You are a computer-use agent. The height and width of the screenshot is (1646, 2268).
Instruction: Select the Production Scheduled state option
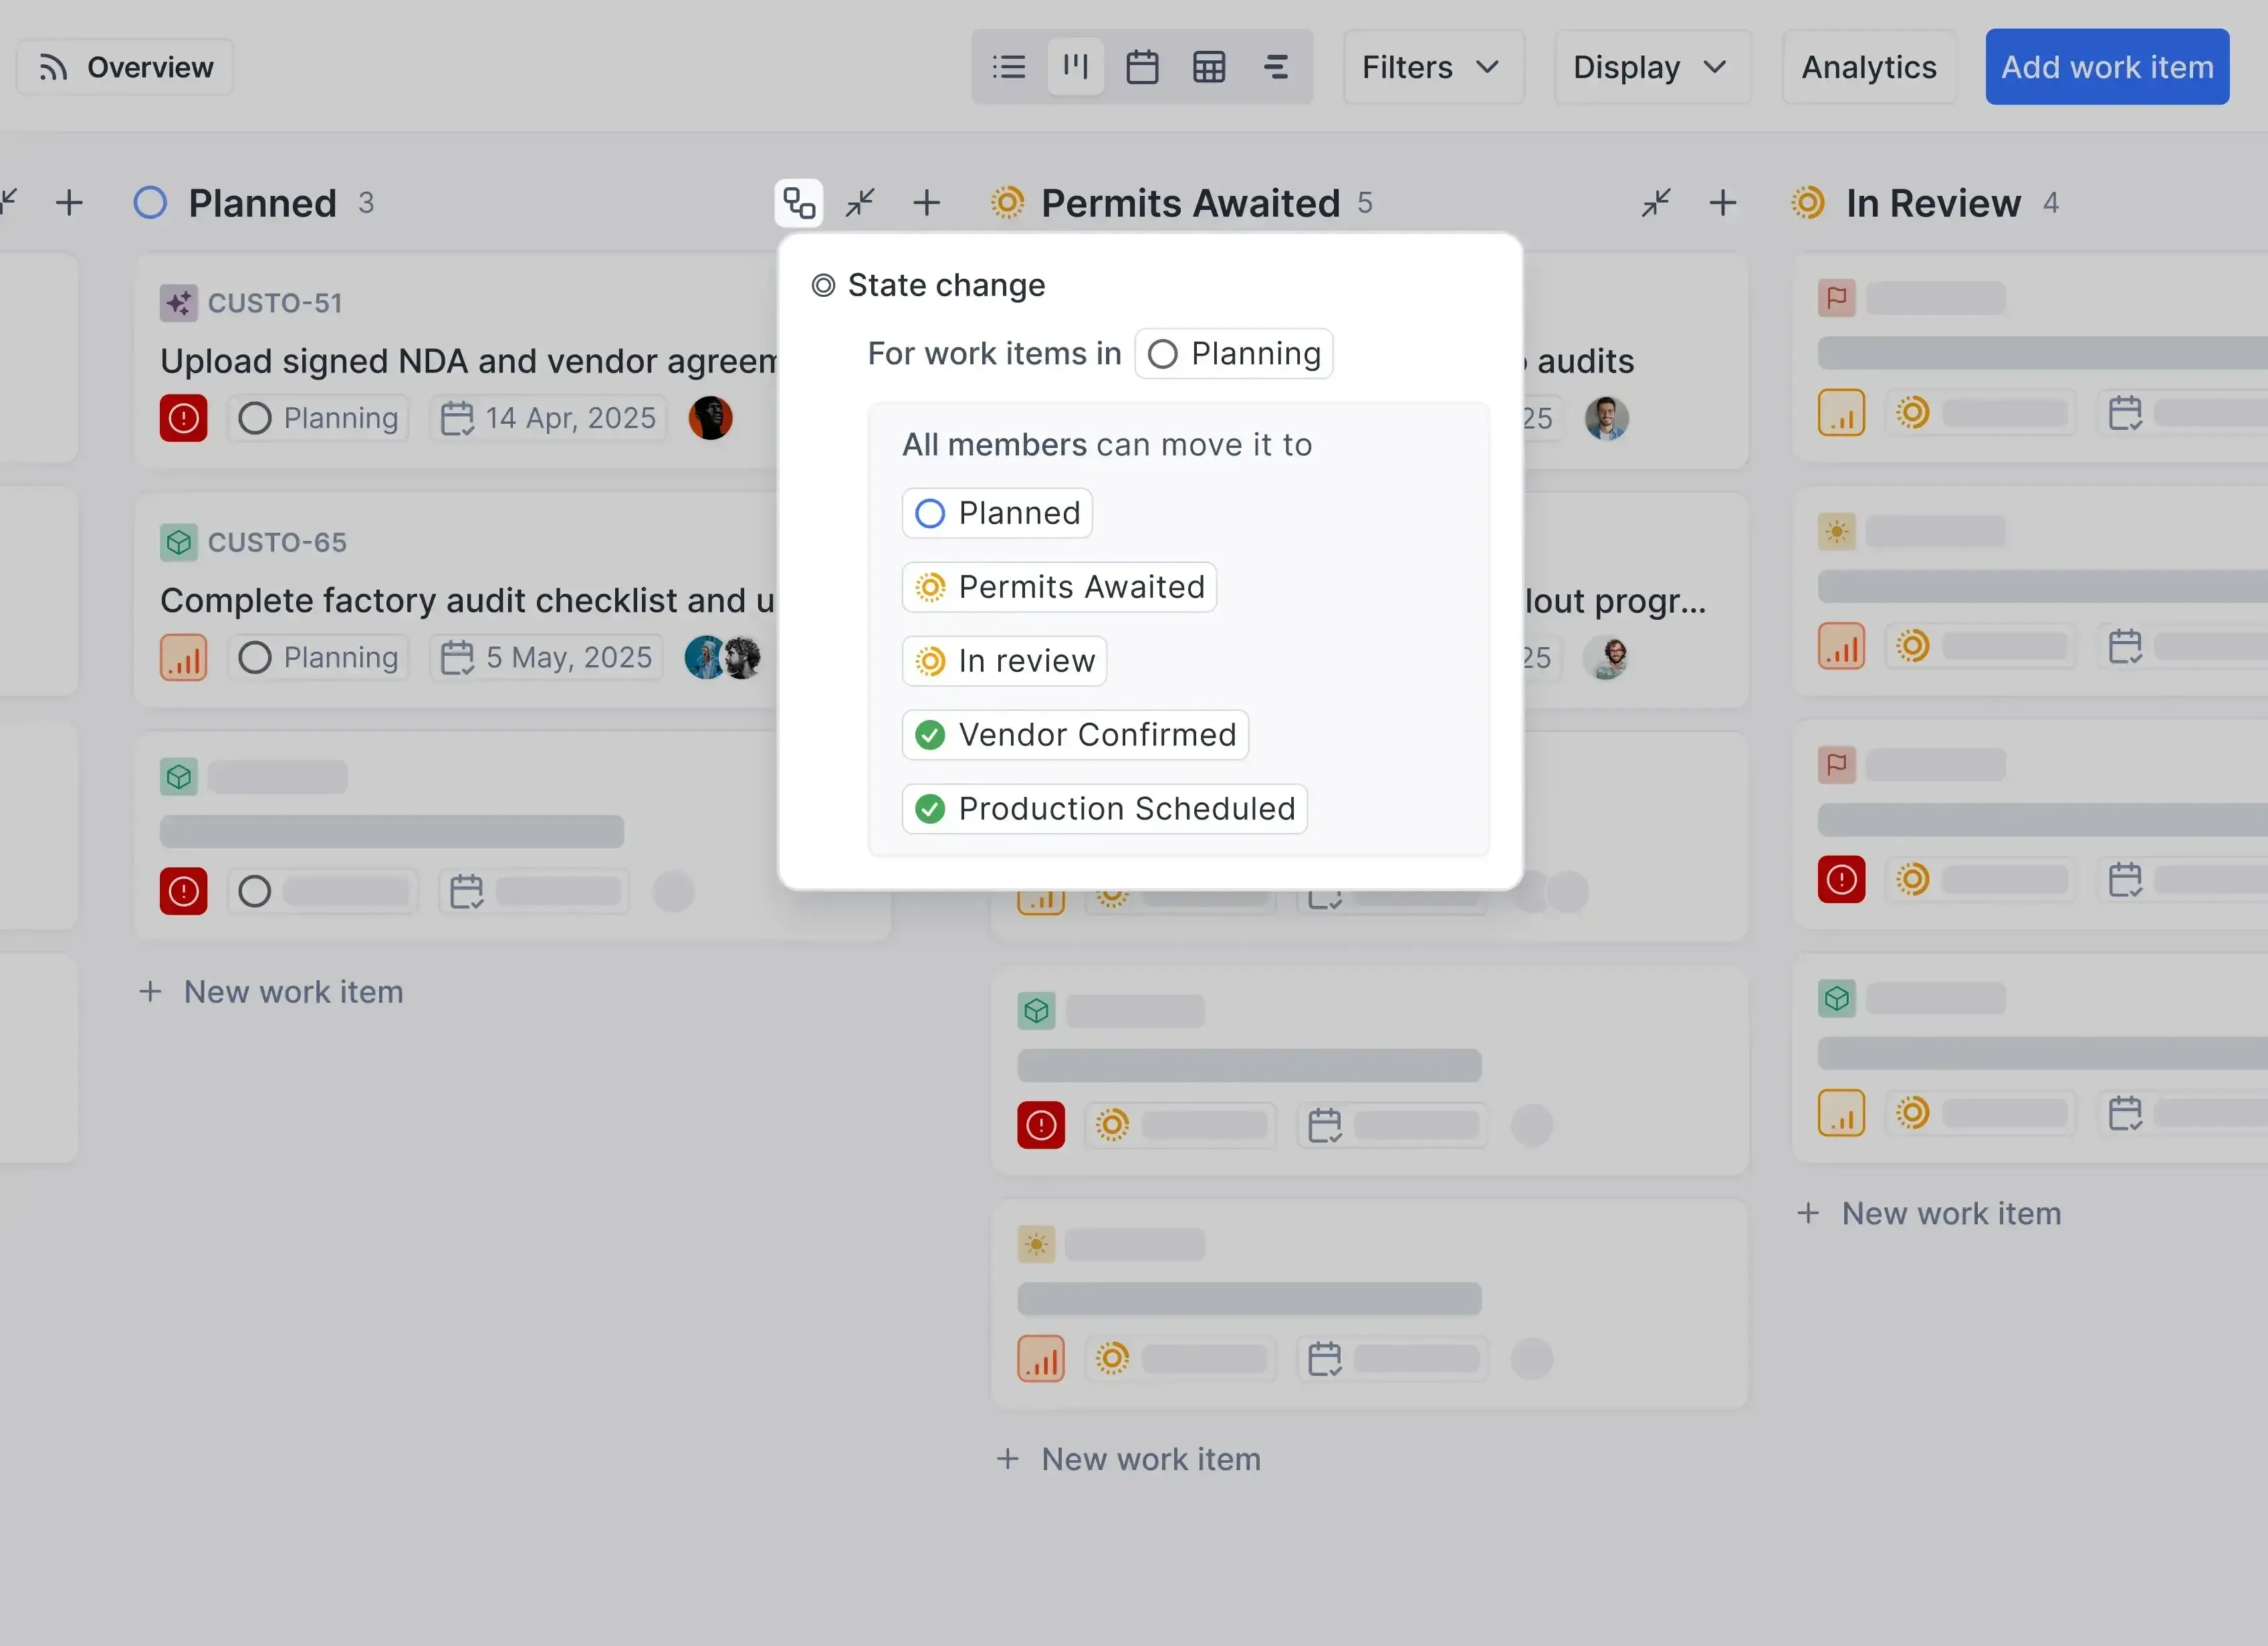pyautogui.click(x=1102, y=809)
